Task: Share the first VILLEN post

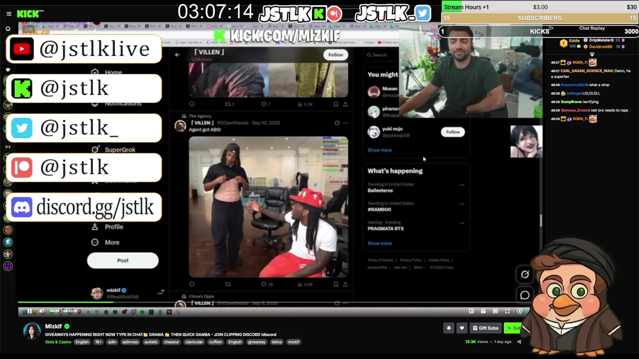Action: (x=345, y=104)
